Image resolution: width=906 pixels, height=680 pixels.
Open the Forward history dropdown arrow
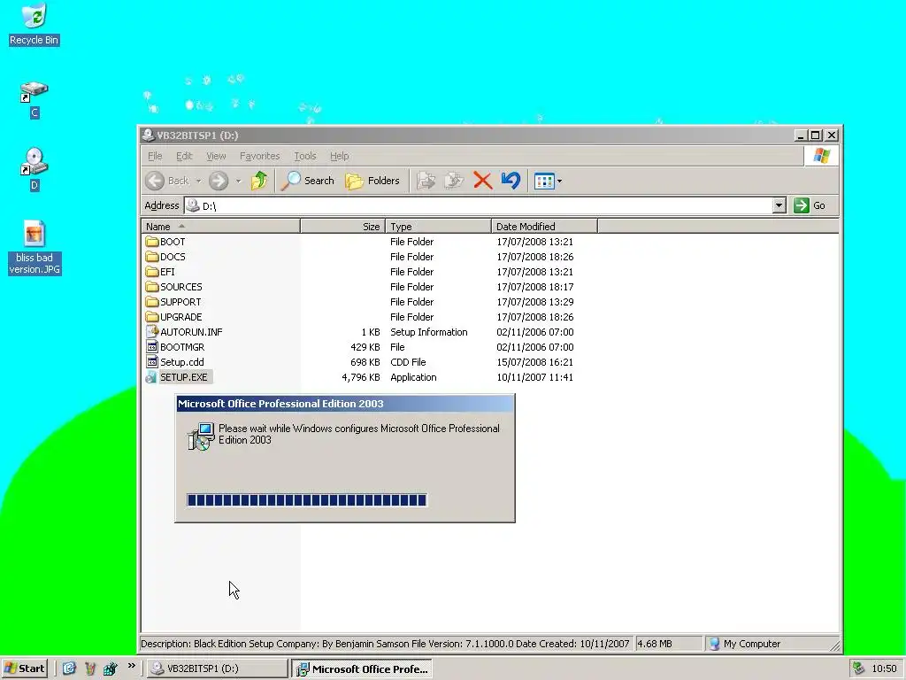(238, 181)
